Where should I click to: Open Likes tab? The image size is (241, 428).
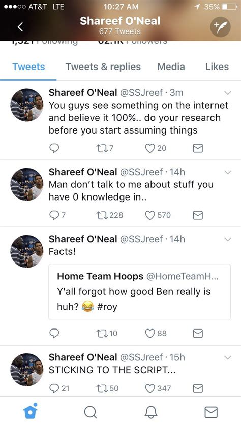click(217, 67)
